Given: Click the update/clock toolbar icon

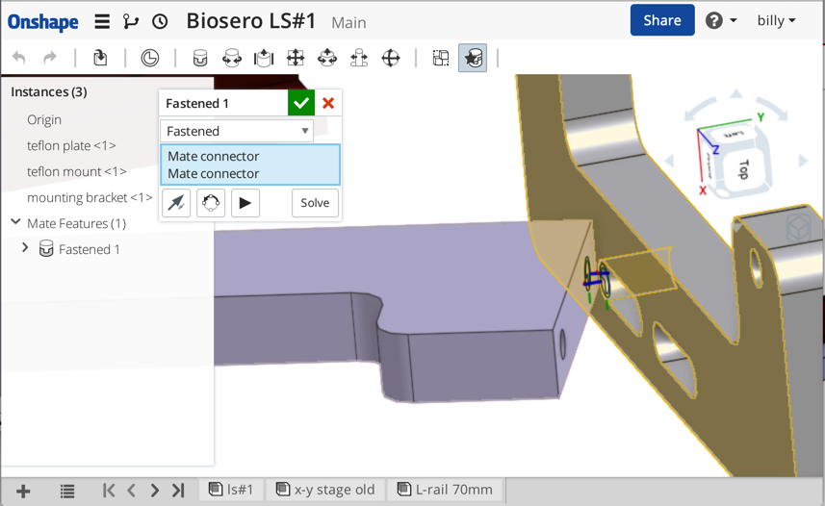Looking at the screenshot, I should (x=150, y=58).
